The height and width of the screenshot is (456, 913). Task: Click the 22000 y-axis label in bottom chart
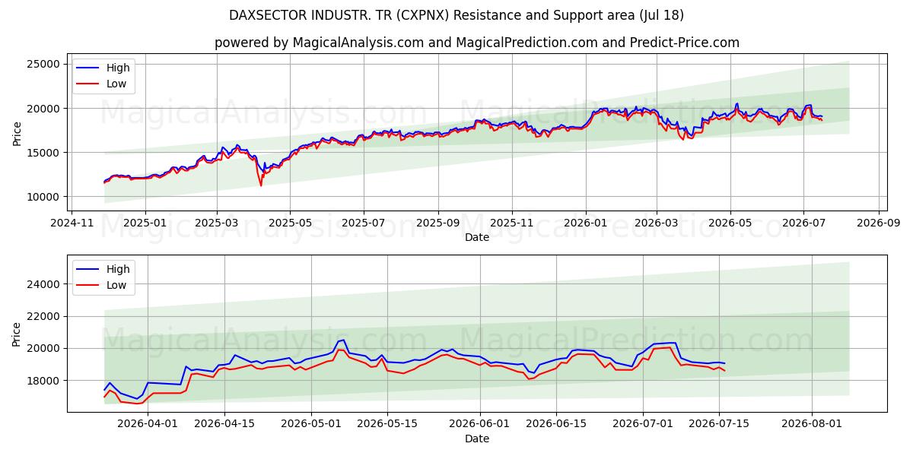tap(44, 316)
